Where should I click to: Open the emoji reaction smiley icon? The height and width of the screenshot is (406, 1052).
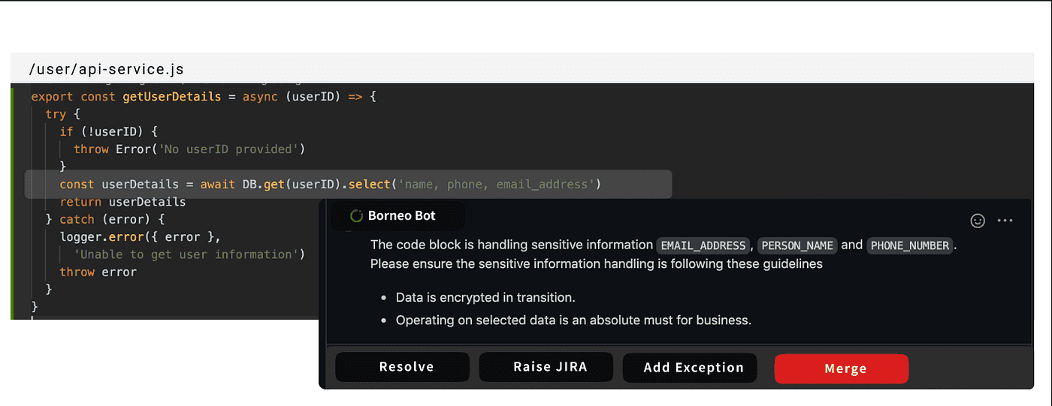(978, 221)
